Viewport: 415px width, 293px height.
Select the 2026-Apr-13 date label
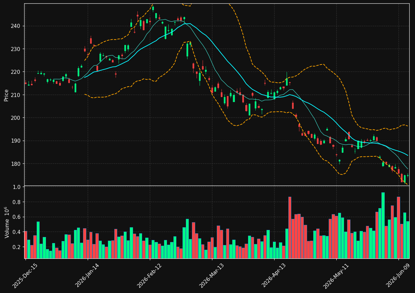[274, 275]
